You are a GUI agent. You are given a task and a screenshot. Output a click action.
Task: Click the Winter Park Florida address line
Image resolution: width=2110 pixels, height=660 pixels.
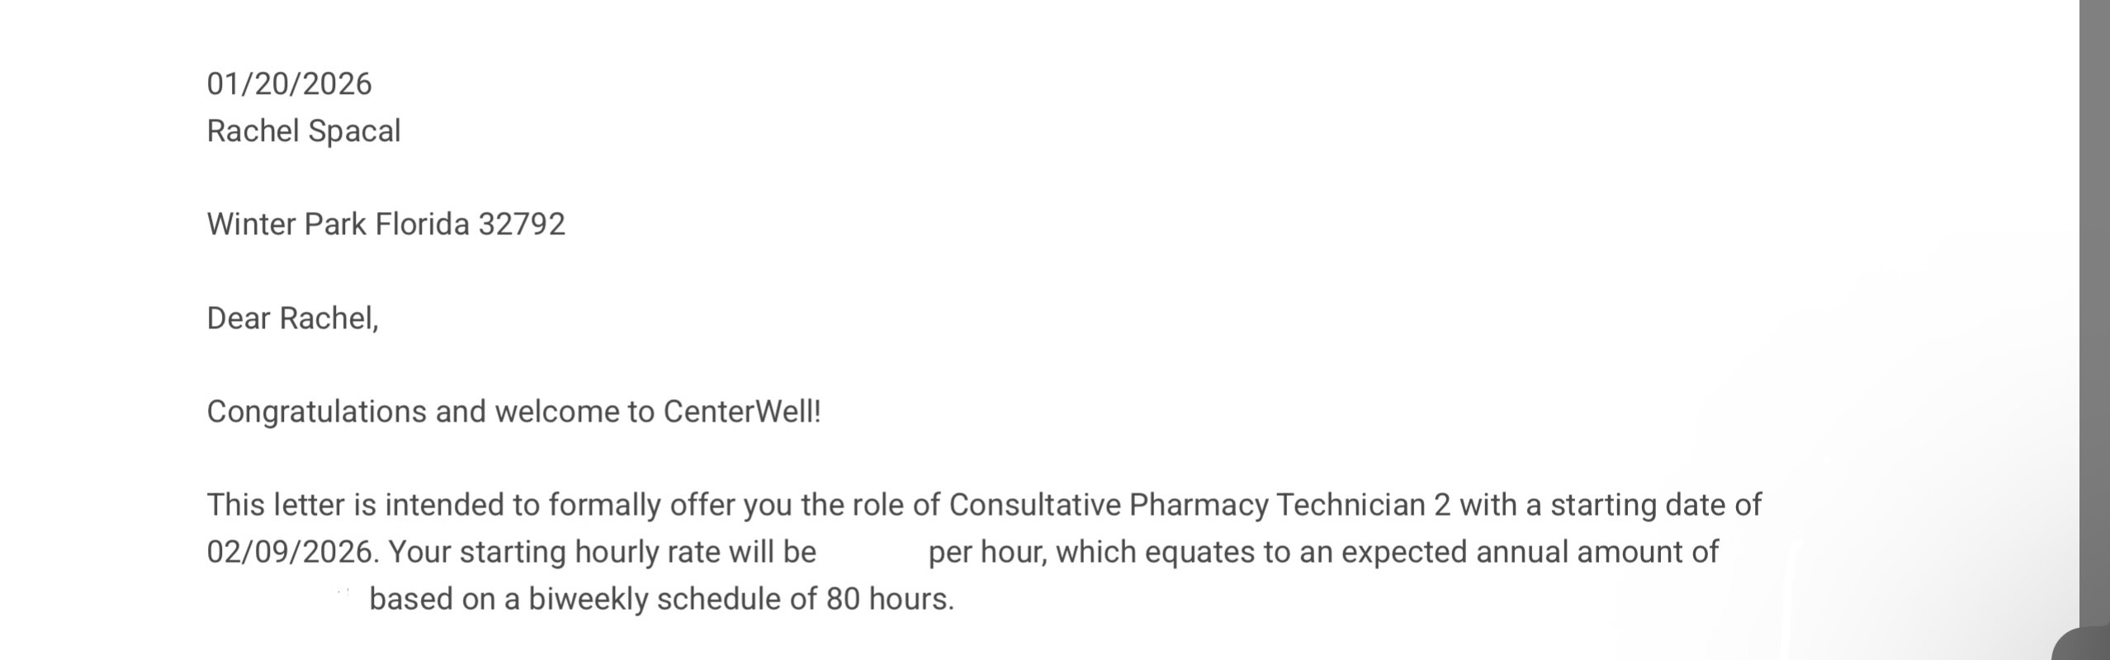(x=386, y=224)
